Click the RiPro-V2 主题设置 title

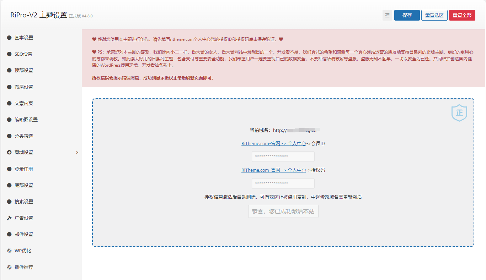pos(38,15)
